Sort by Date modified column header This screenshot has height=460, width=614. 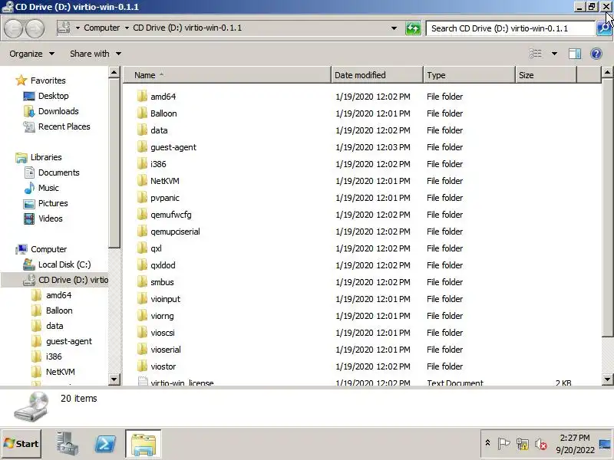pos(377,75)
